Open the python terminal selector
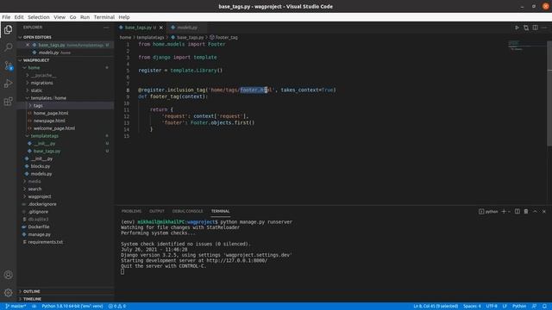Screen dimensions: 552x310 pyautogui.click(x=488, y=211)
